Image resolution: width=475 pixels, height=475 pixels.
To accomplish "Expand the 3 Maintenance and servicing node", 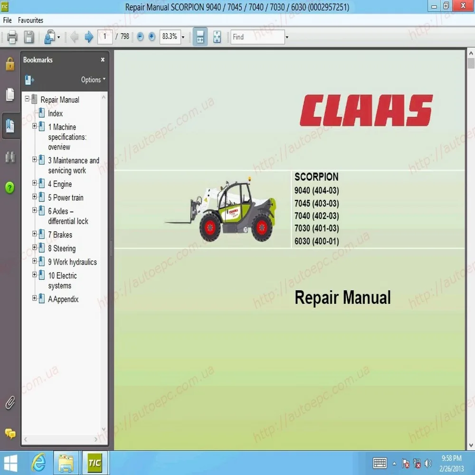I will (x=35, y=159).
